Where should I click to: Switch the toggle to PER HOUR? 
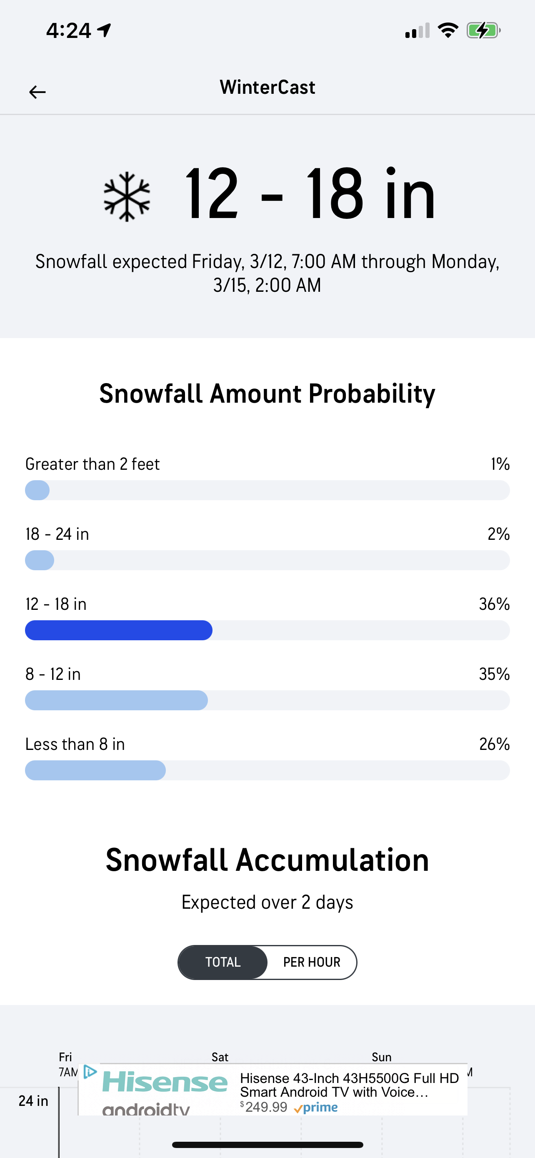click(x=311, y=962)
